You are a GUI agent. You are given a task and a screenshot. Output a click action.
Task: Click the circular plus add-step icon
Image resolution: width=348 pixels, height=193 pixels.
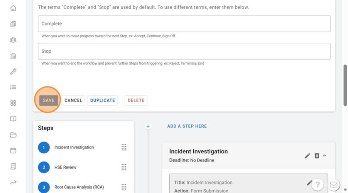148,126
